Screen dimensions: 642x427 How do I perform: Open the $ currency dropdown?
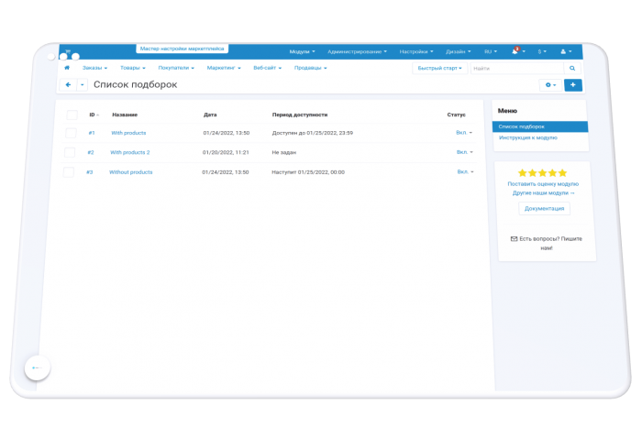[x=542, y=51]
